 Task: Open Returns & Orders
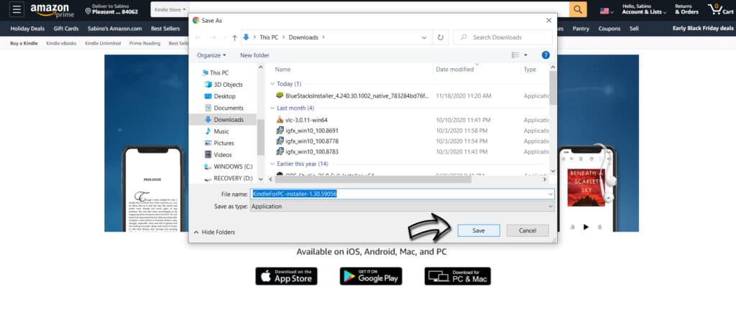pos(686,9)
